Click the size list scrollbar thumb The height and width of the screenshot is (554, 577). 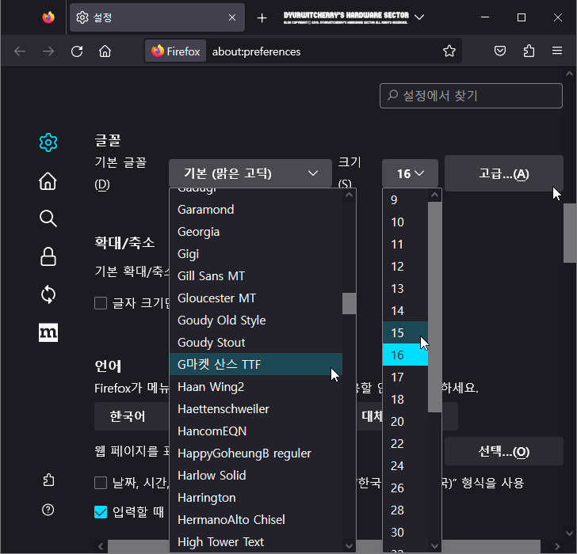click(x=434, y=307)
